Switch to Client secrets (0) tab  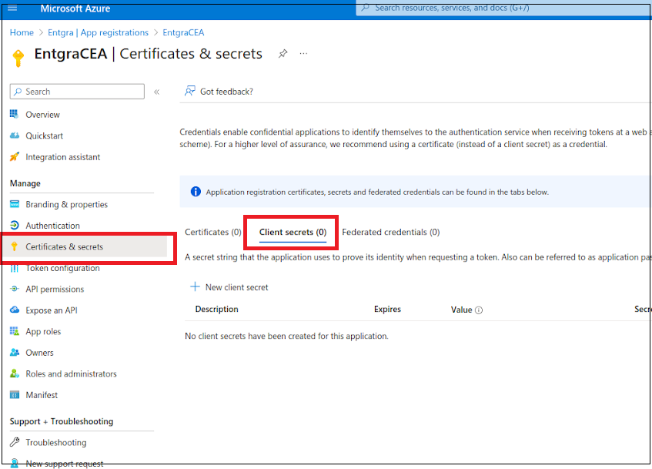(293, 233)
